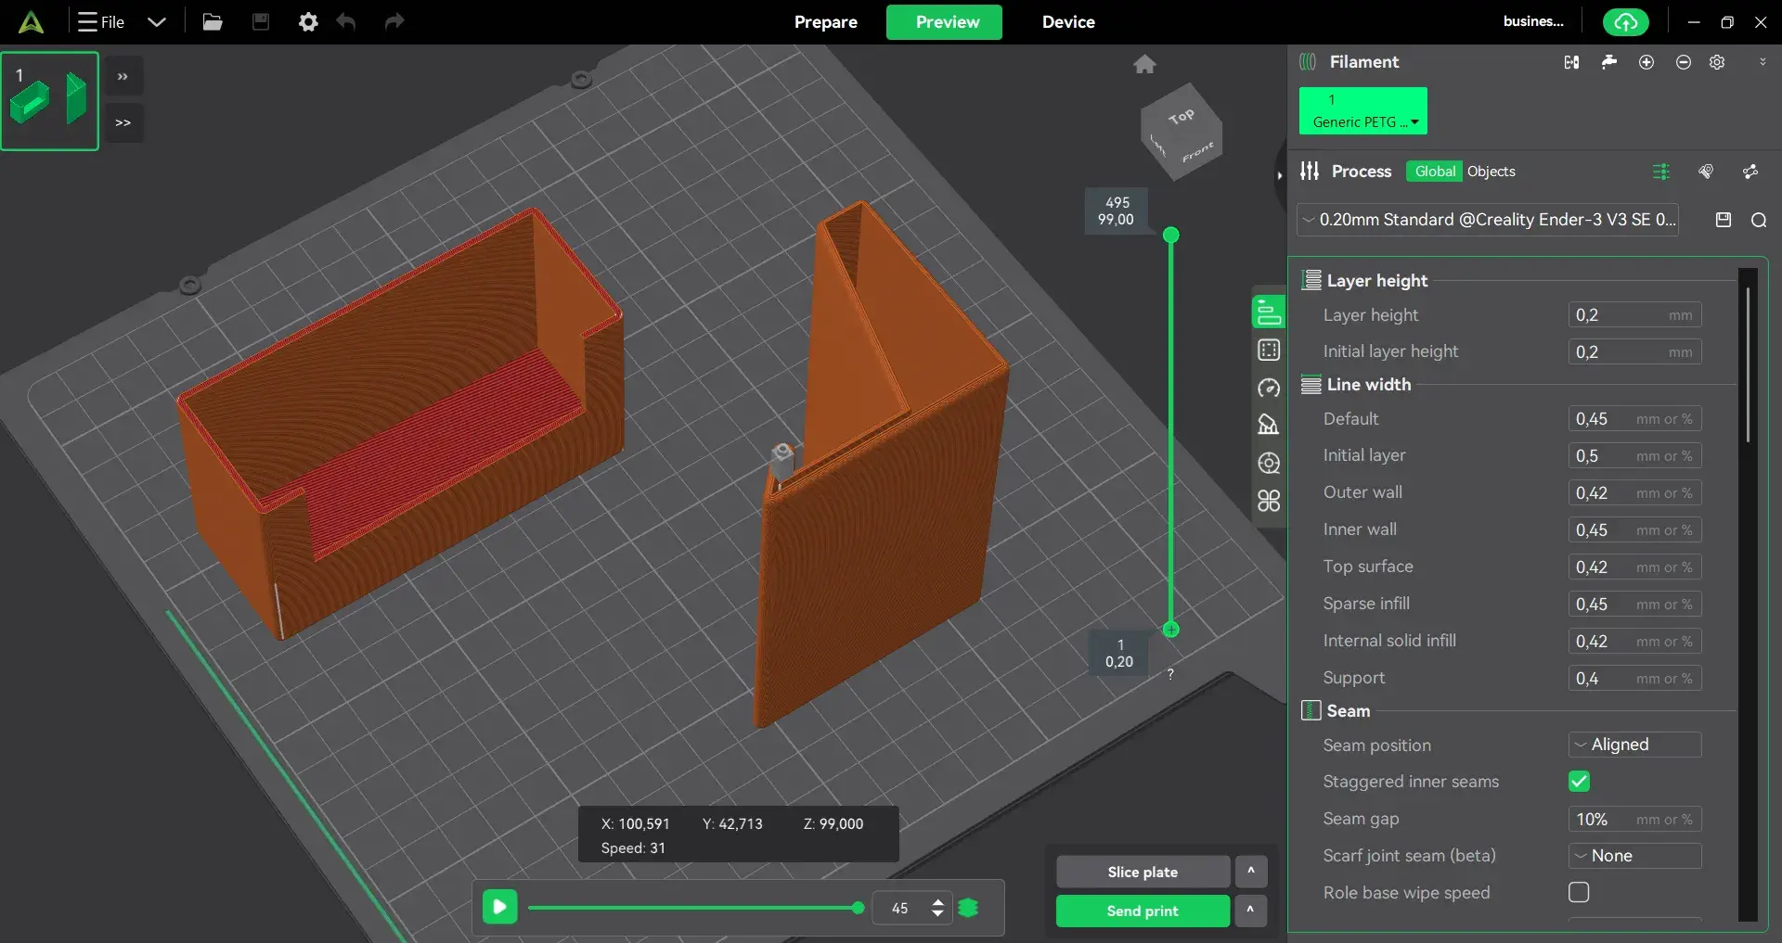
Task: Click the bottom handle of the vertical layer slider
Action: point(1171,630)
